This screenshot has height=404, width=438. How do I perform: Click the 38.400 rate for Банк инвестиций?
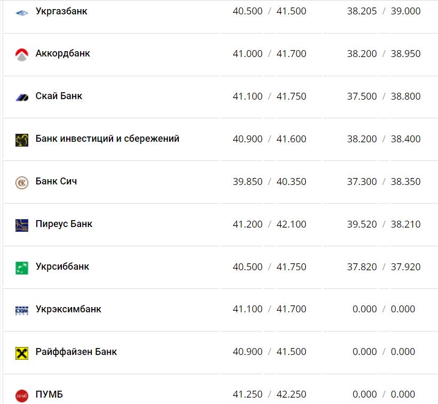coord(405,139)
